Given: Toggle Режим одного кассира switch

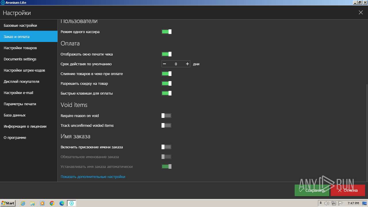Looking at the screenshot, I should point(166,32).
